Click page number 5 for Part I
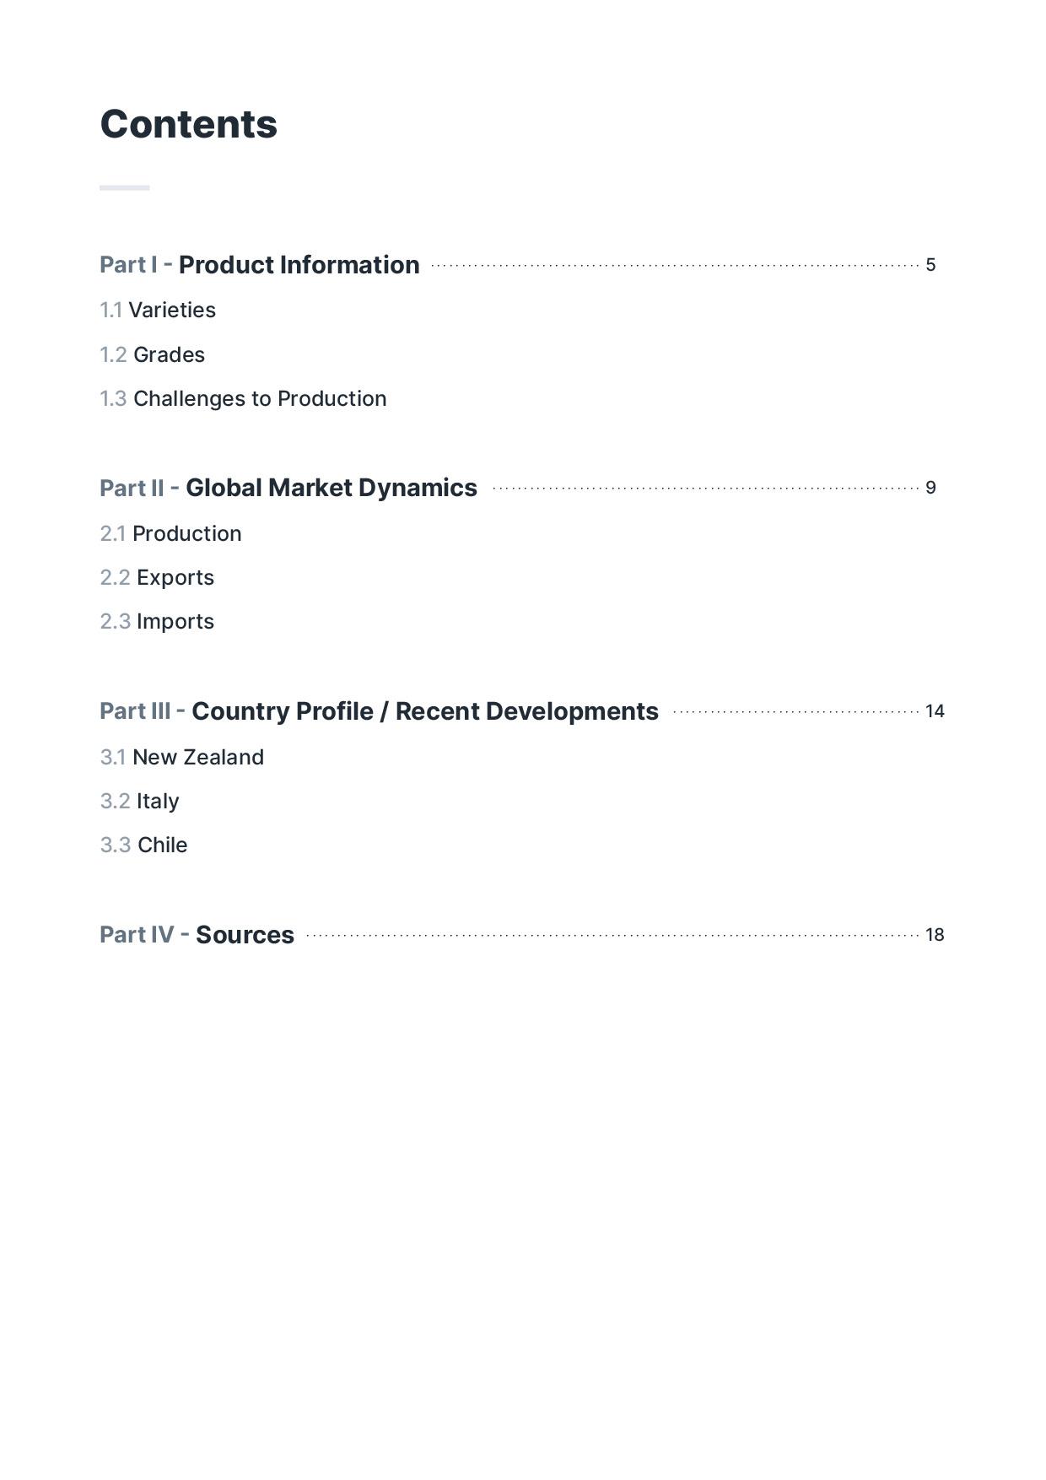Screen dimensions: 1046x1480 (930, 265)
